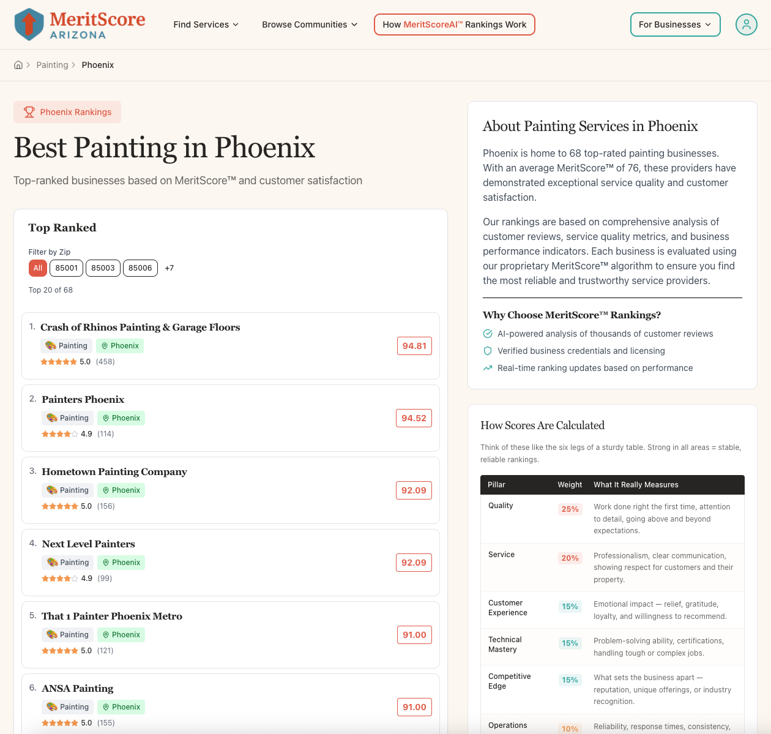Open That 1 Painter Phoenix Metro listing
The image size is (771, 734).
(x=112, y=616)
